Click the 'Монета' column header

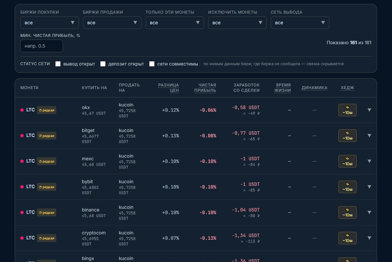click(29, 88)
